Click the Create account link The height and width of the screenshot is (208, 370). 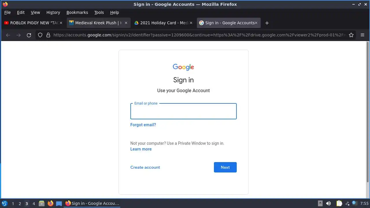[x=145, y=167]
